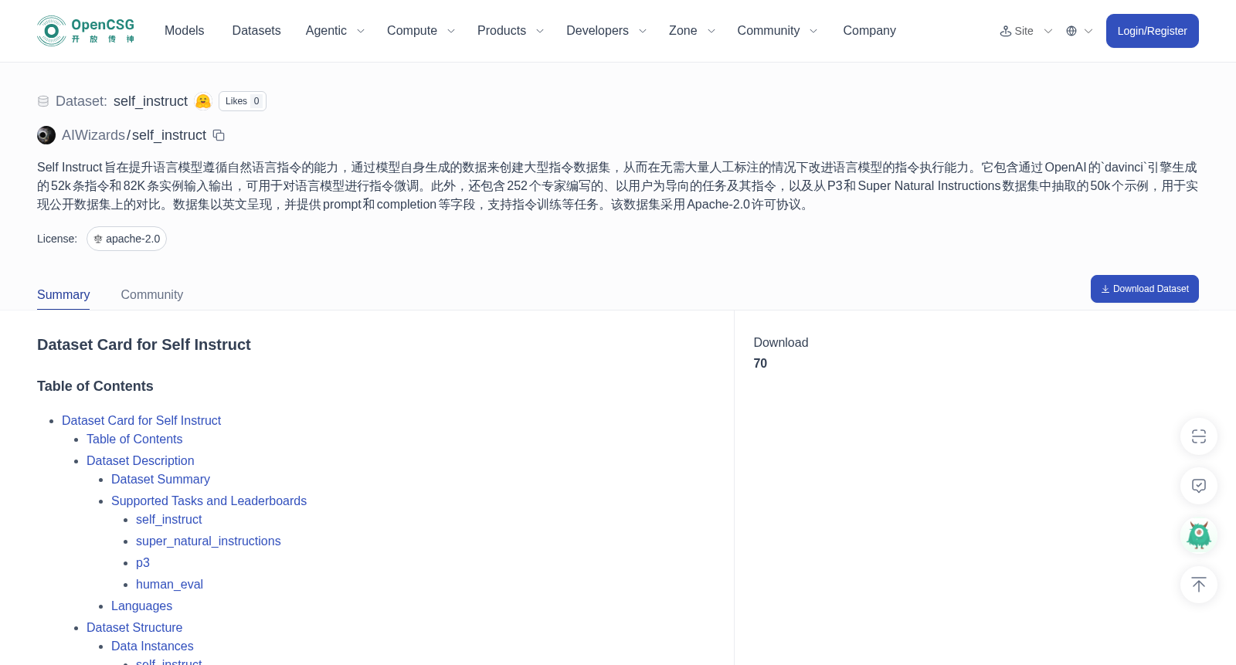The image size is (1236, 665).
Task: Switch to the Community tab
Action: 152,295
